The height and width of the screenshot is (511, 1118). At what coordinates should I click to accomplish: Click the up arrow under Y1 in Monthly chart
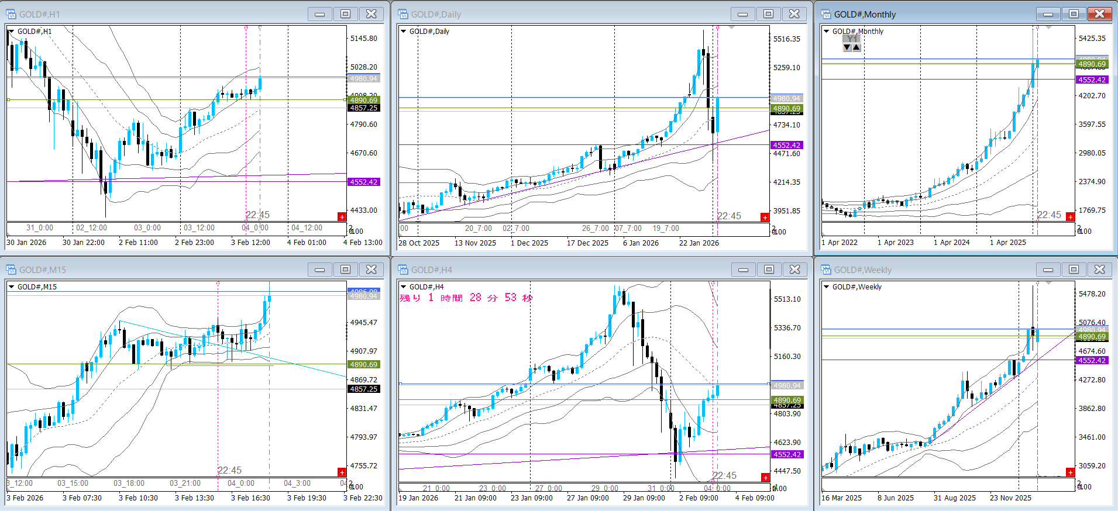tap(856, 47)
